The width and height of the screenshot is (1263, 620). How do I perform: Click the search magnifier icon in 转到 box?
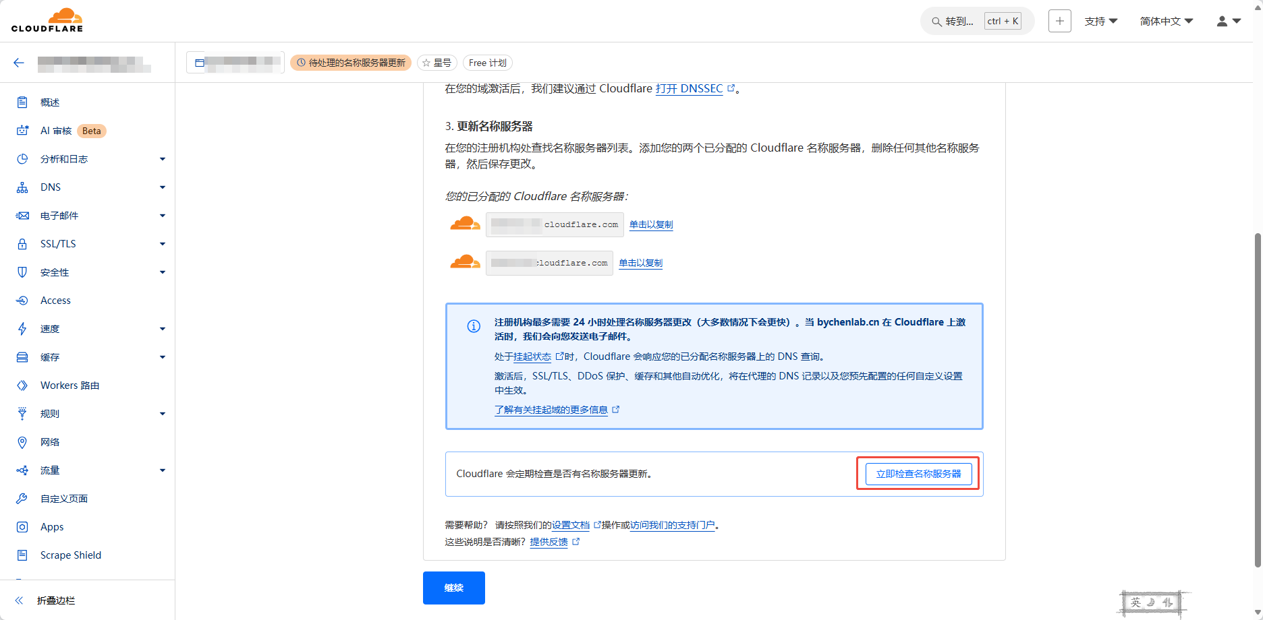(x=936, y=22)
